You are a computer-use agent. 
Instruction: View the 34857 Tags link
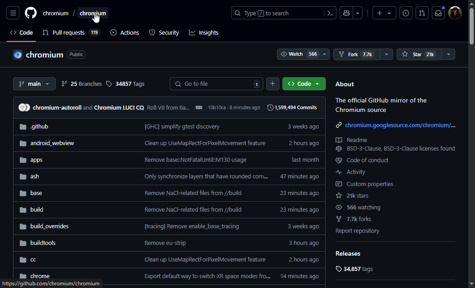coord(125,84)
